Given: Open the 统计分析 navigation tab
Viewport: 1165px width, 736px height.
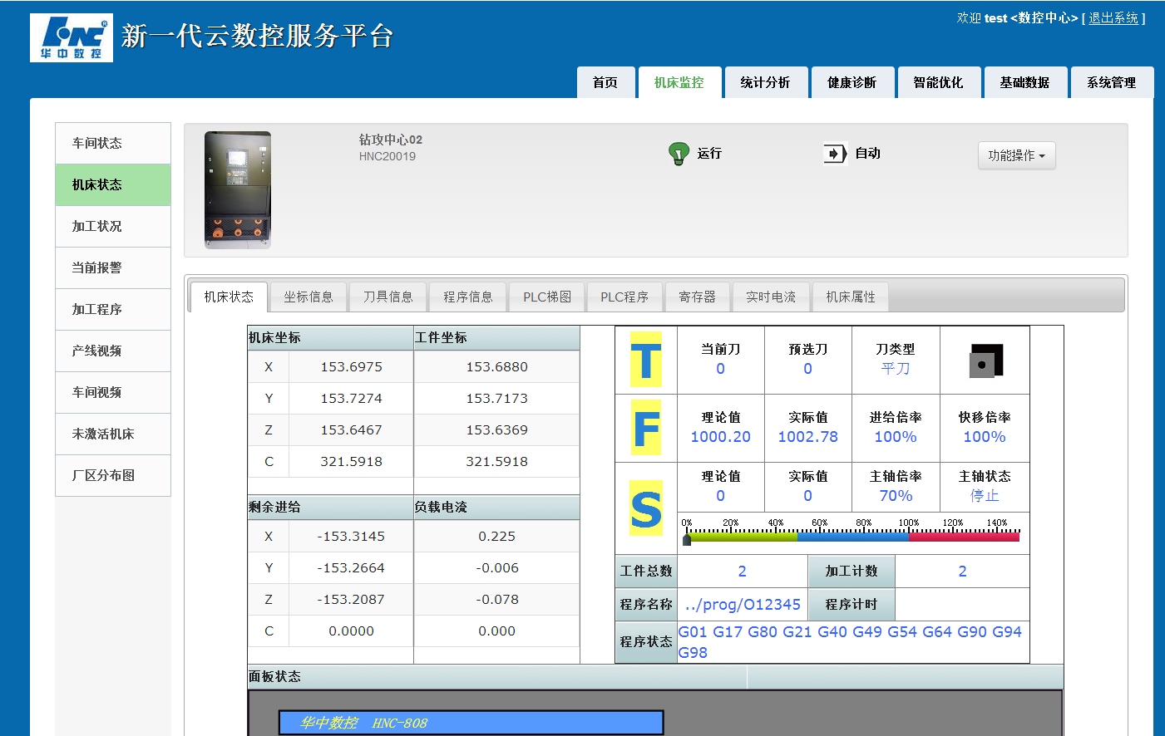Looking at the screenshot, I should pyautogui.click(x=765, y=82).
